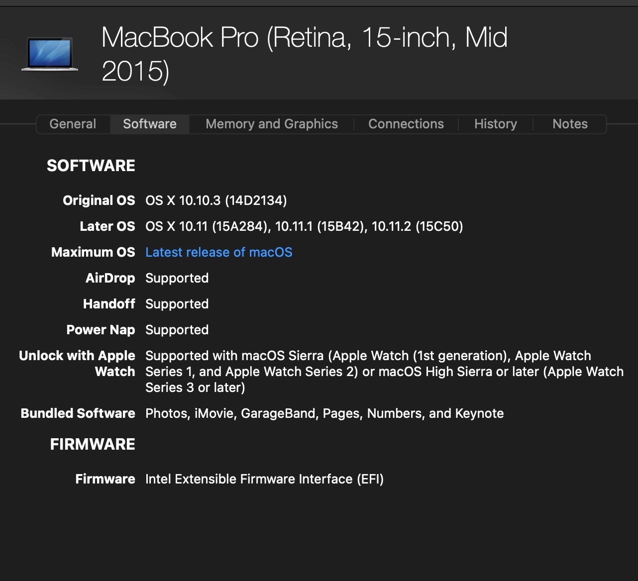Select the Later OS versions list
The image size is (638, 581).
coord(304,226)
